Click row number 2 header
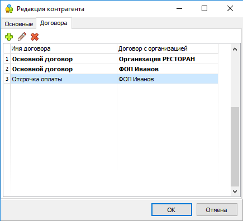The height and width of the screenshot is (221, 243). [7, 69]
